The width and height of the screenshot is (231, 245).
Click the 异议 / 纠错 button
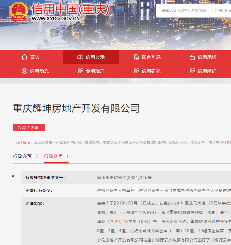[x=29, y=127]
